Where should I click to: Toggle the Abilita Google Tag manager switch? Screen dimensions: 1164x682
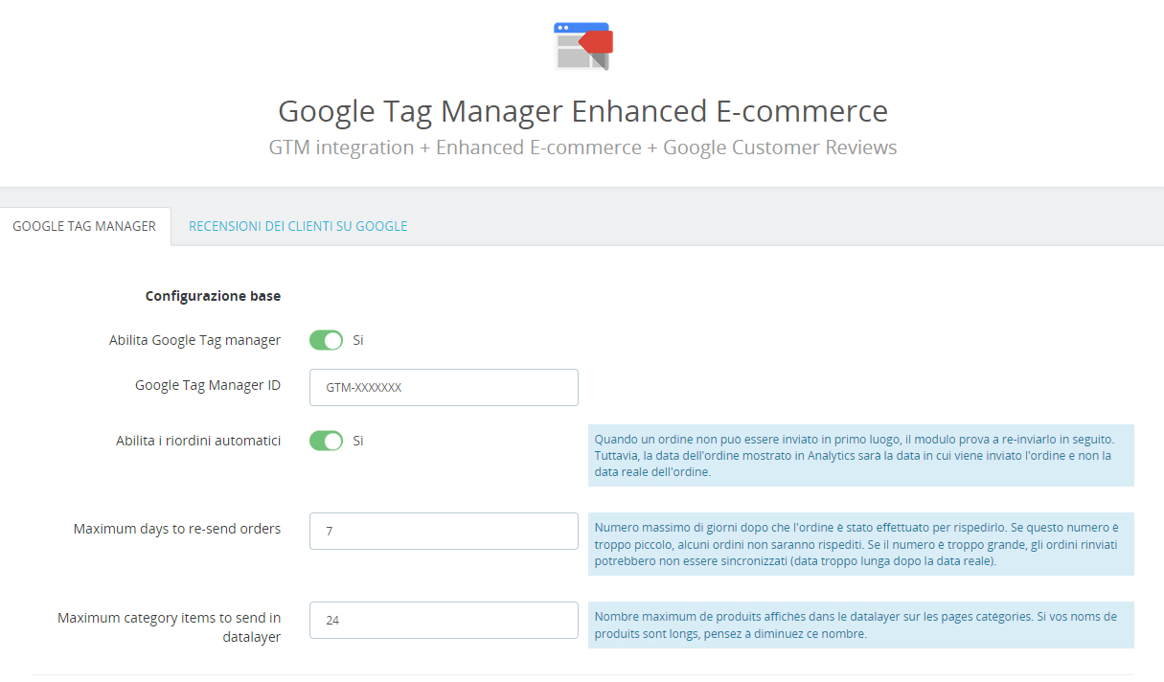pyautogui.click(x=326, y=340)
